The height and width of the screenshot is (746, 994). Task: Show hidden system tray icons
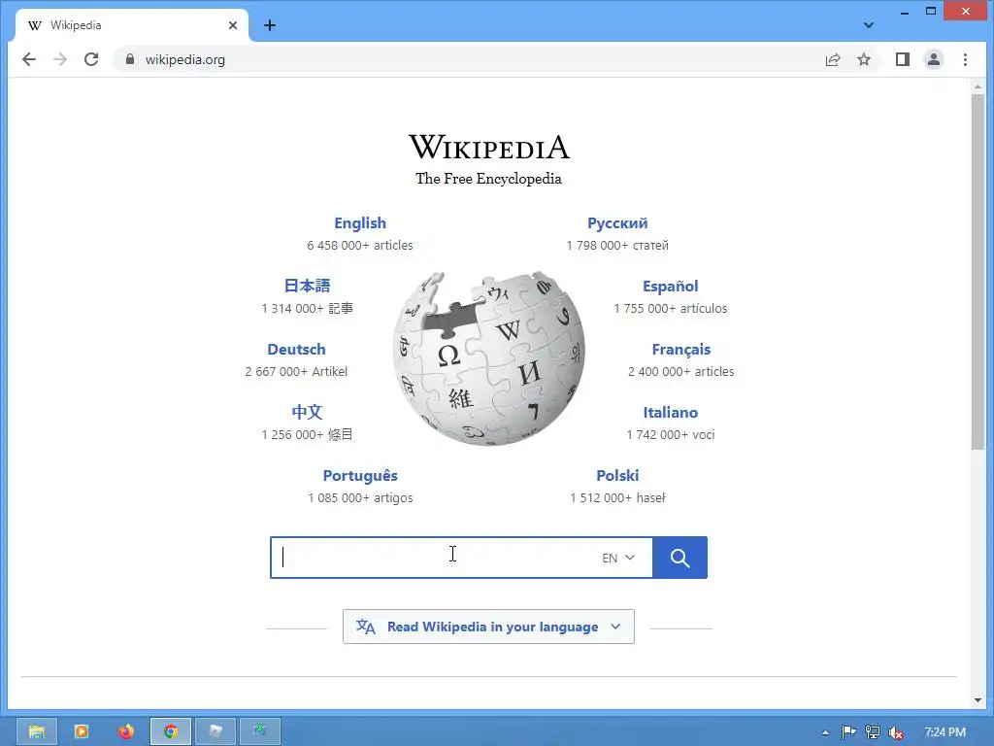click(x=825, y=732)
